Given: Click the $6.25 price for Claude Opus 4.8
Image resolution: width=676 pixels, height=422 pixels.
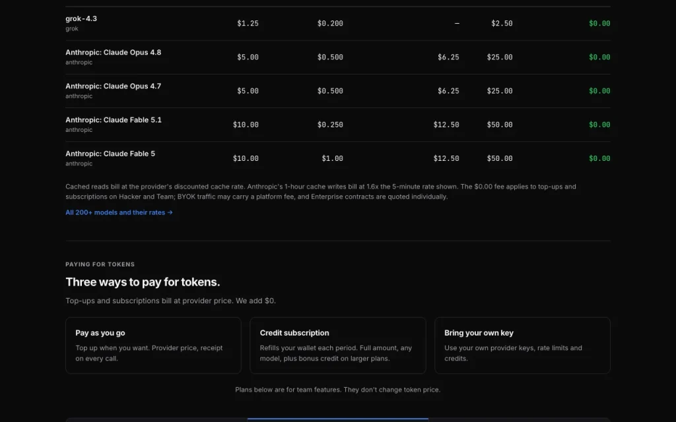Looking at the screenshot, I should 448,57.
